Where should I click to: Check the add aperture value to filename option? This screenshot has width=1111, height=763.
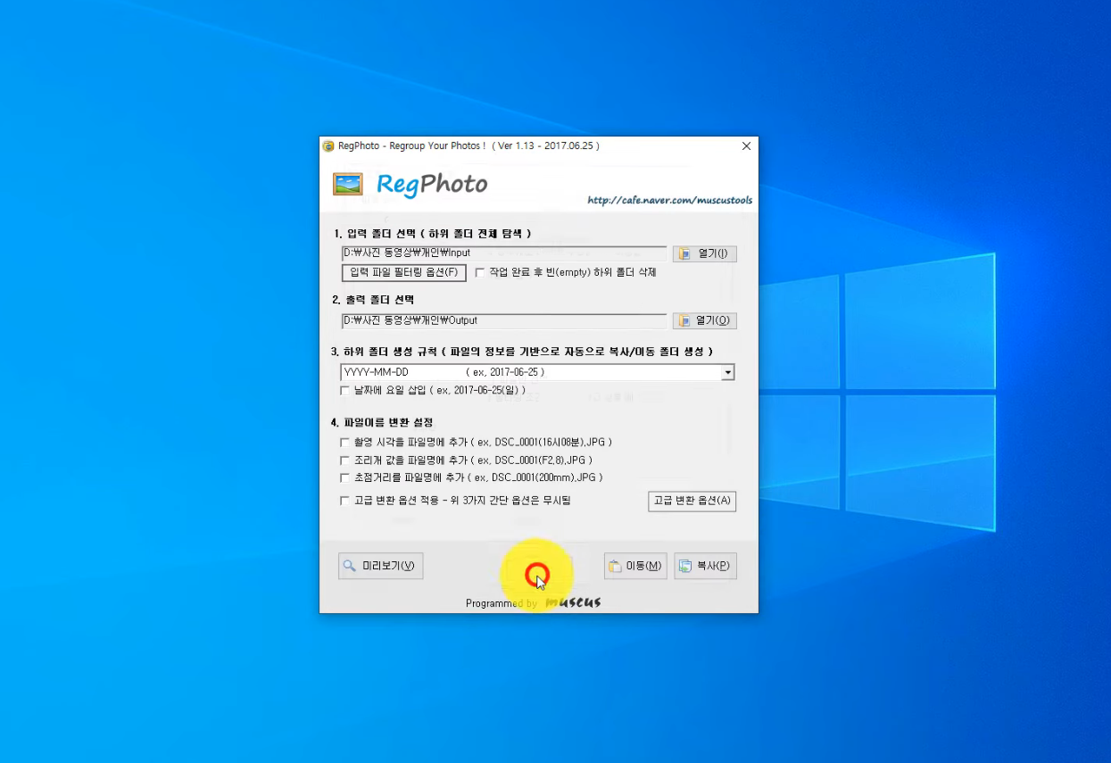point(344,460)
